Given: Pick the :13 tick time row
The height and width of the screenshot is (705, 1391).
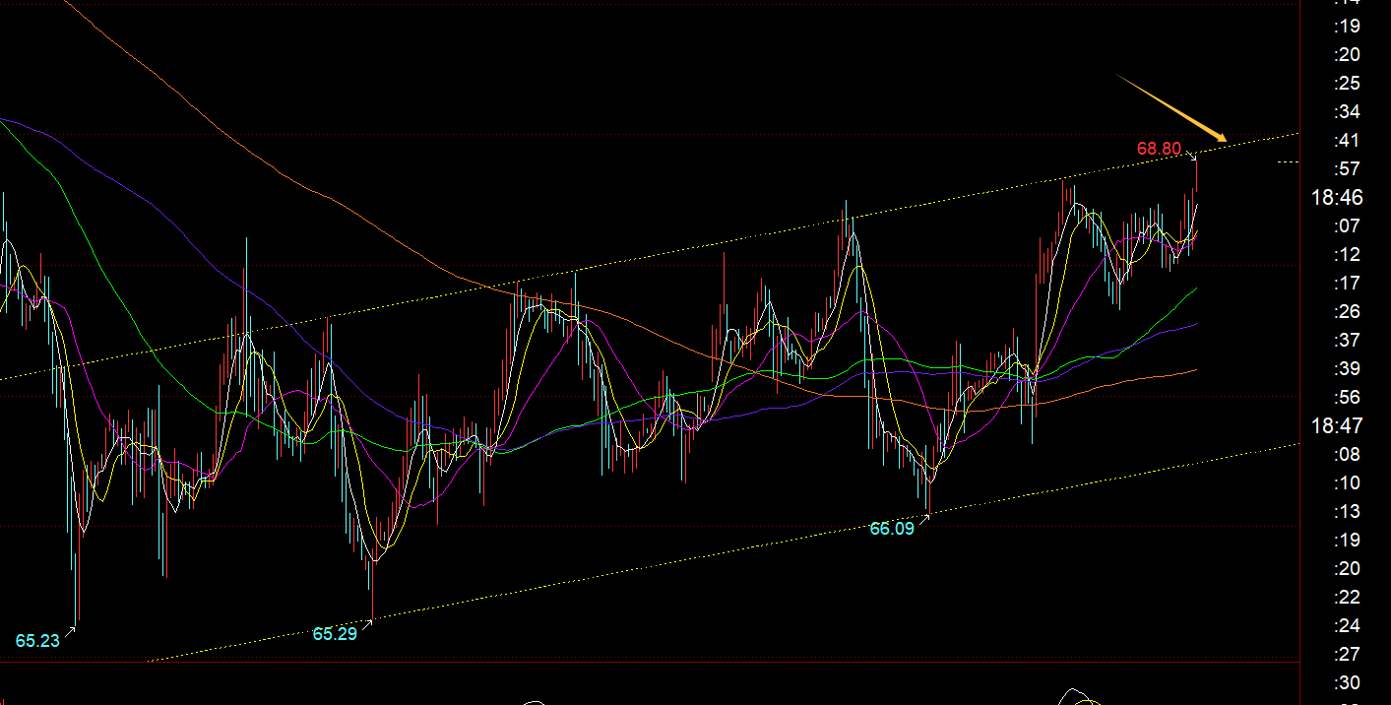Looking at the screenshot, I should (x=1346, y=512).
